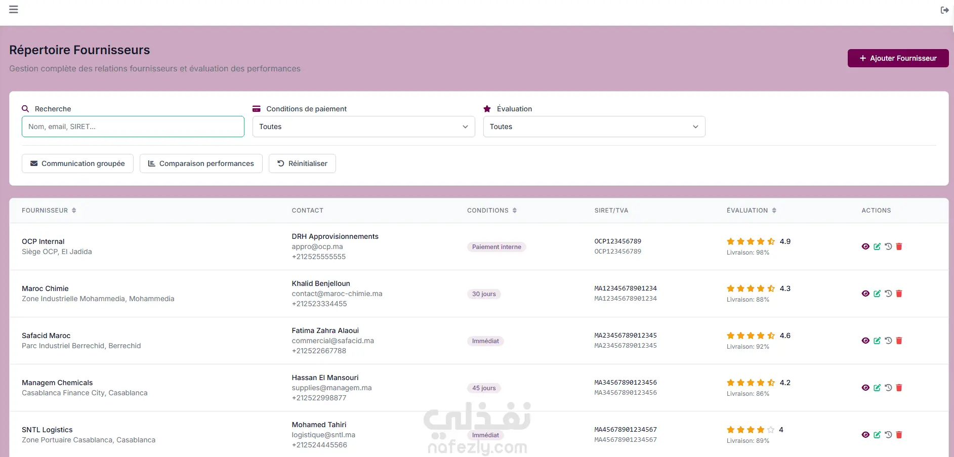Edit the Safacid Maroc supplier
The height and width of the screenshot is (457, 954).
(877, 341)
